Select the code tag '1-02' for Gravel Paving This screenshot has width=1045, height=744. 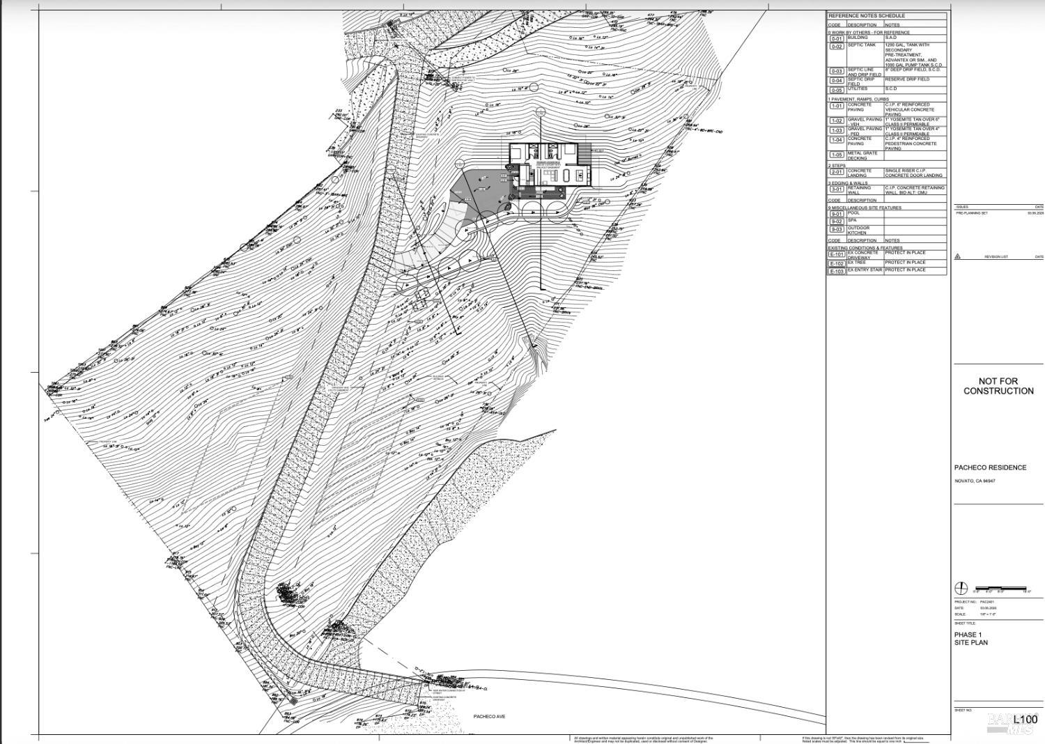[837, 121]
